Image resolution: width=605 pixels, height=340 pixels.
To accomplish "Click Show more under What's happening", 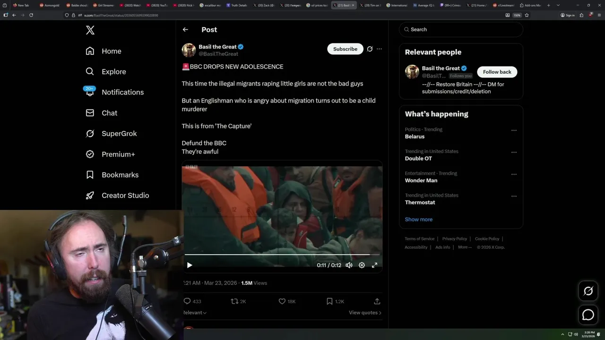I will 419,220.
